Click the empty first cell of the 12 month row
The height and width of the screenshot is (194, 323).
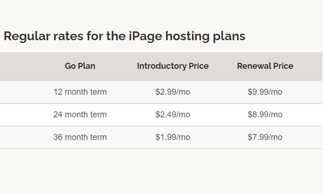[x=17, y=92]
